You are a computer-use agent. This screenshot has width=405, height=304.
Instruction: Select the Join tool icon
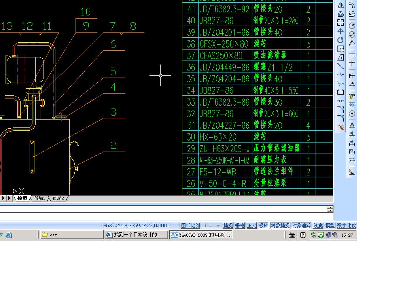click(x=341, y=101)
